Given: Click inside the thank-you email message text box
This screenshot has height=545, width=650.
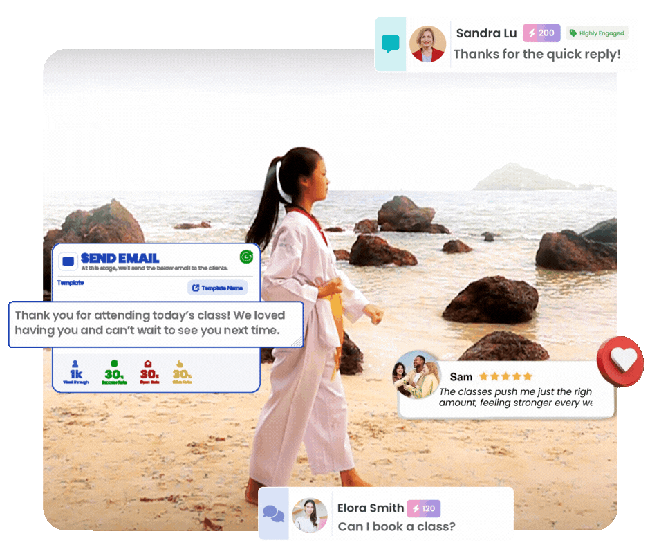Looking at the screenshot, I should [x=156, y=323].
